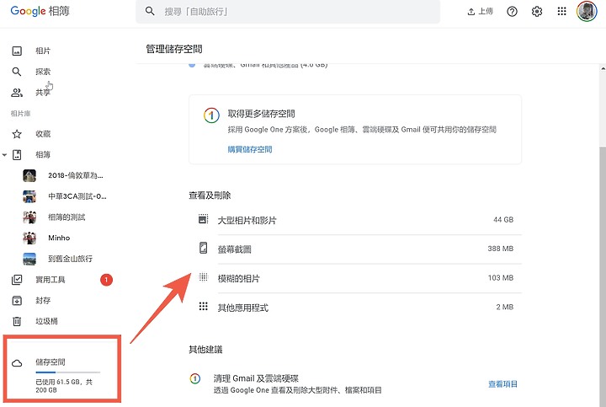Click the 購買儲存空間 link
The height and width of the screenshot is (407, 606).
click(250, 149)
